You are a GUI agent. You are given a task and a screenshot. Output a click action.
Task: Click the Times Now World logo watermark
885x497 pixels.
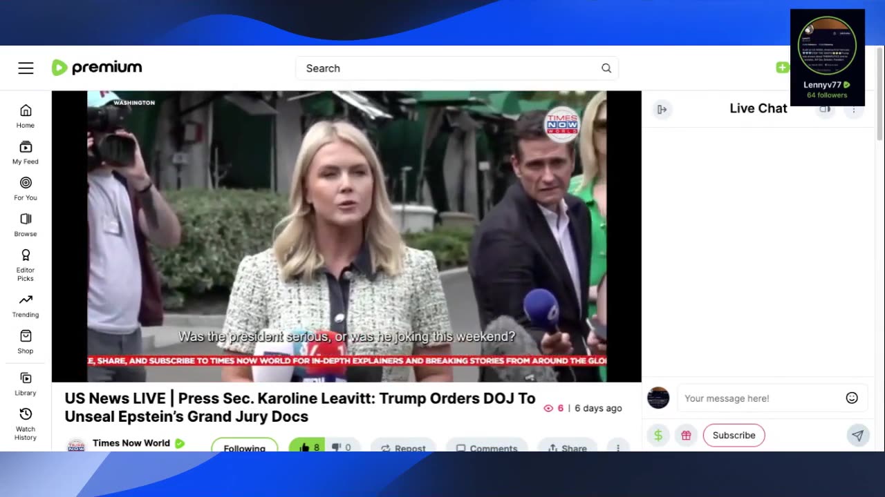[561, 125]
